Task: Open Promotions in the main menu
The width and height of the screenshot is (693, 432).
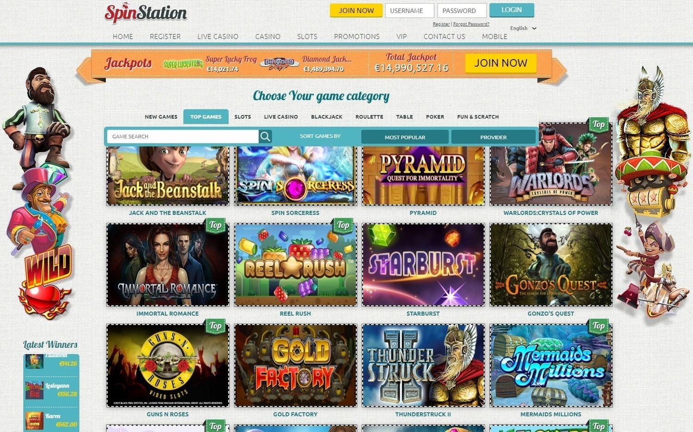Action: [x=357, y=36]
